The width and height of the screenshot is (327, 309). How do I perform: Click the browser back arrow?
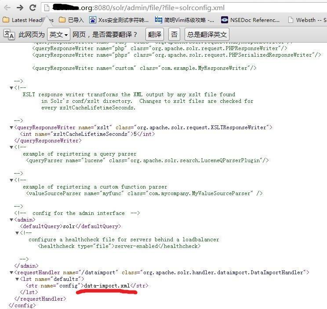pyautogui.click(x=7, y=8)
